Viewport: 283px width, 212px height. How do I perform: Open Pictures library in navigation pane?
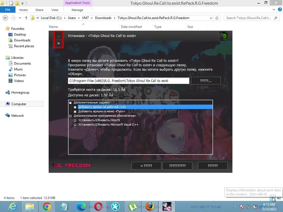pyautogui.click(x=20, y=75)
